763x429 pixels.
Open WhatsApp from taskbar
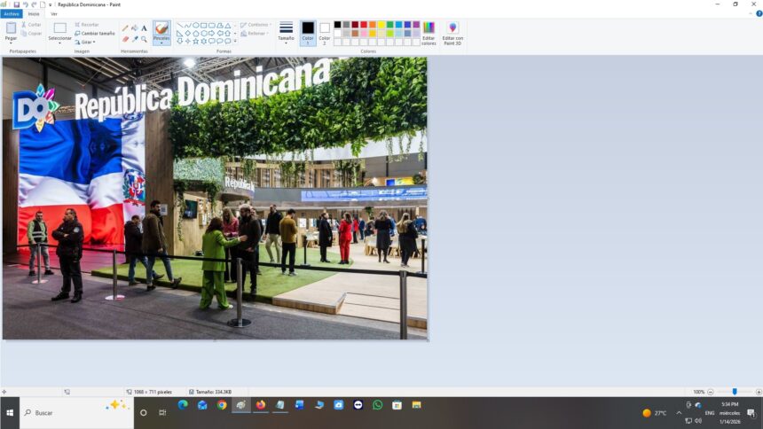(377, 405)
